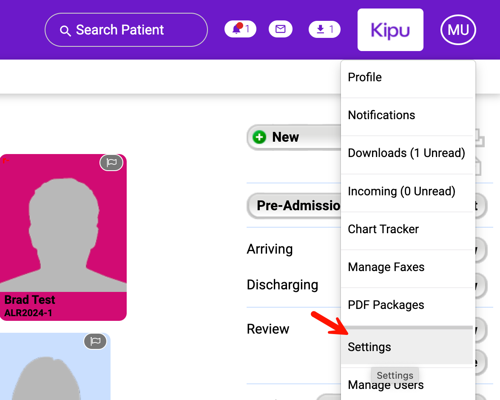This screenshot has height=400, width=500.
Task: Open the MU user avatar menu
Action: coord(458,30)
